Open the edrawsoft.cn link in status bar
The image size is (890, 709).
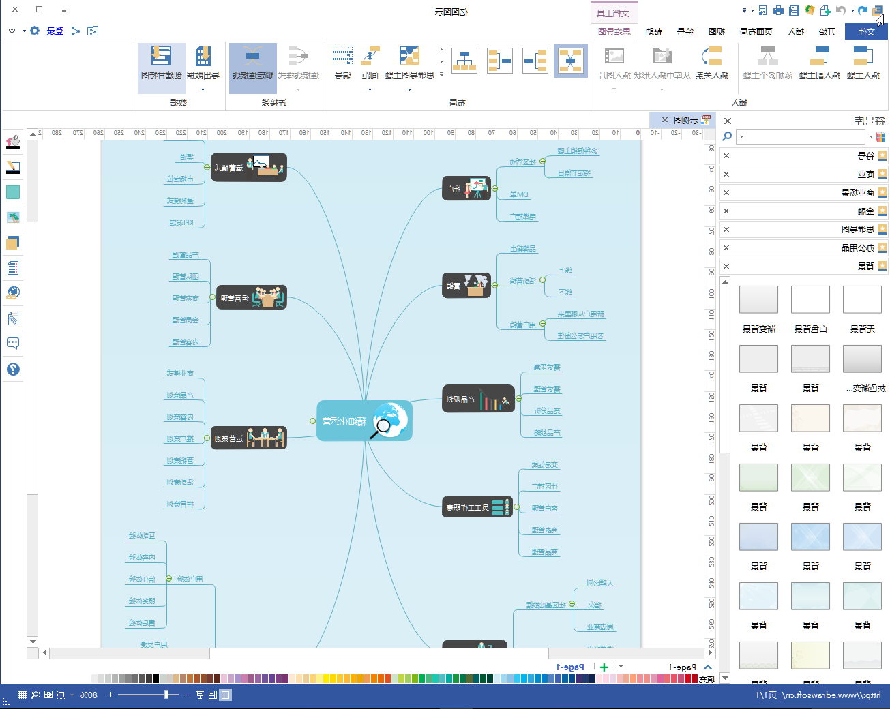click(831, 695)
